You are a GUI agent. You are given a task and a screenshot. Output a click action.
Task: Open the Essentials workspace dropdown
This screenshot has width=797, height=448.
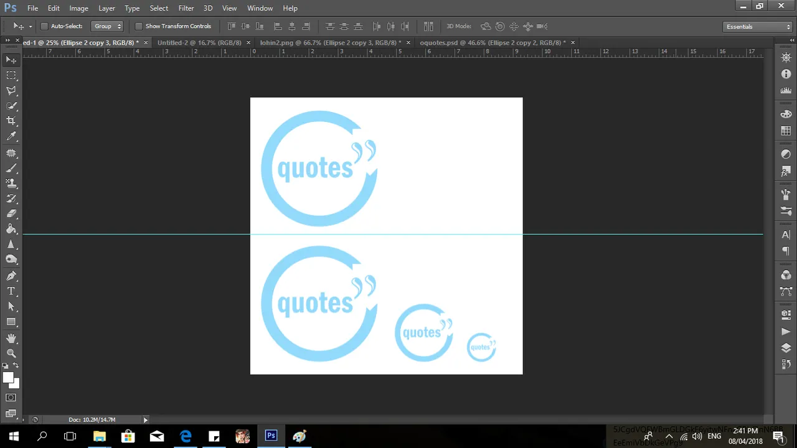click(758, 27)
